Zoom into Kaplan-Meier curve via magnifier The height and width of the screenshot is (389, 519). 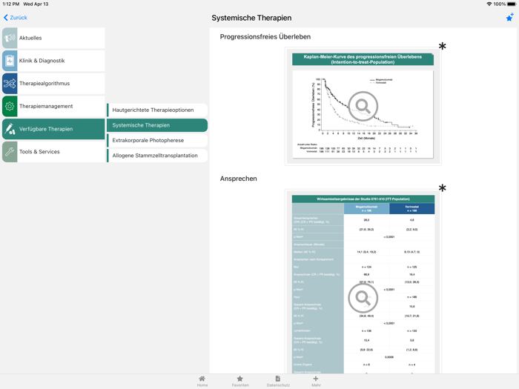[363, 106]
